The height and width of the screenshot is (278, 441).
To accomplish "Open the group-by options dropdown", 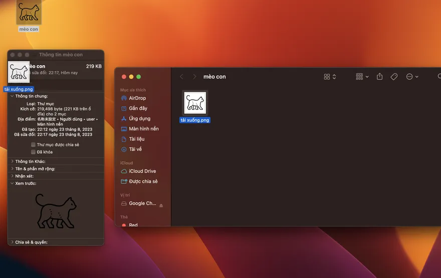I will [362, 77].
